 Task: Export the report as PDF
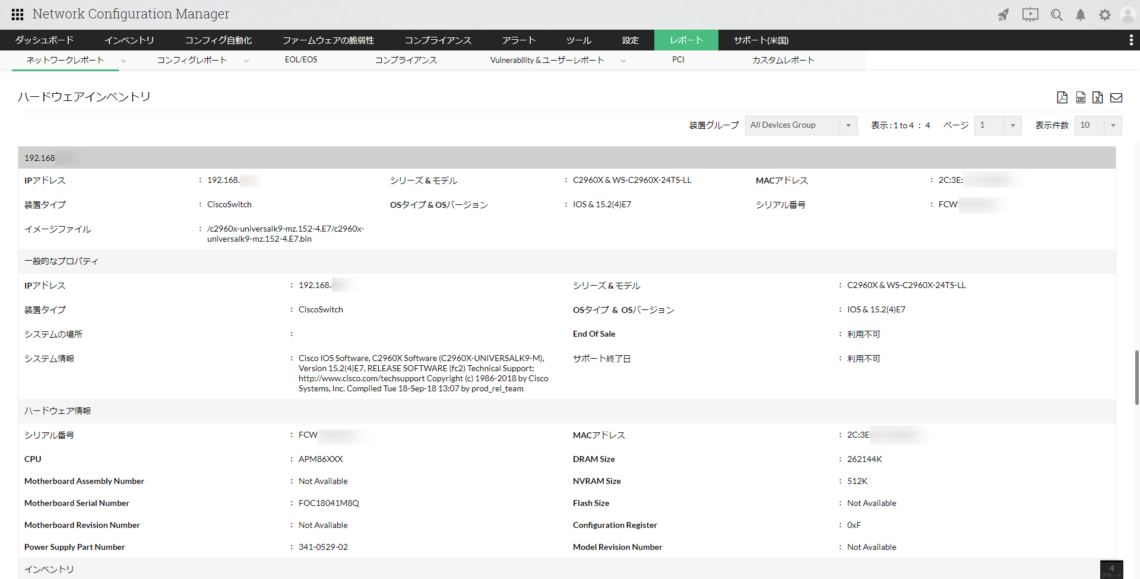(1062, 97)
